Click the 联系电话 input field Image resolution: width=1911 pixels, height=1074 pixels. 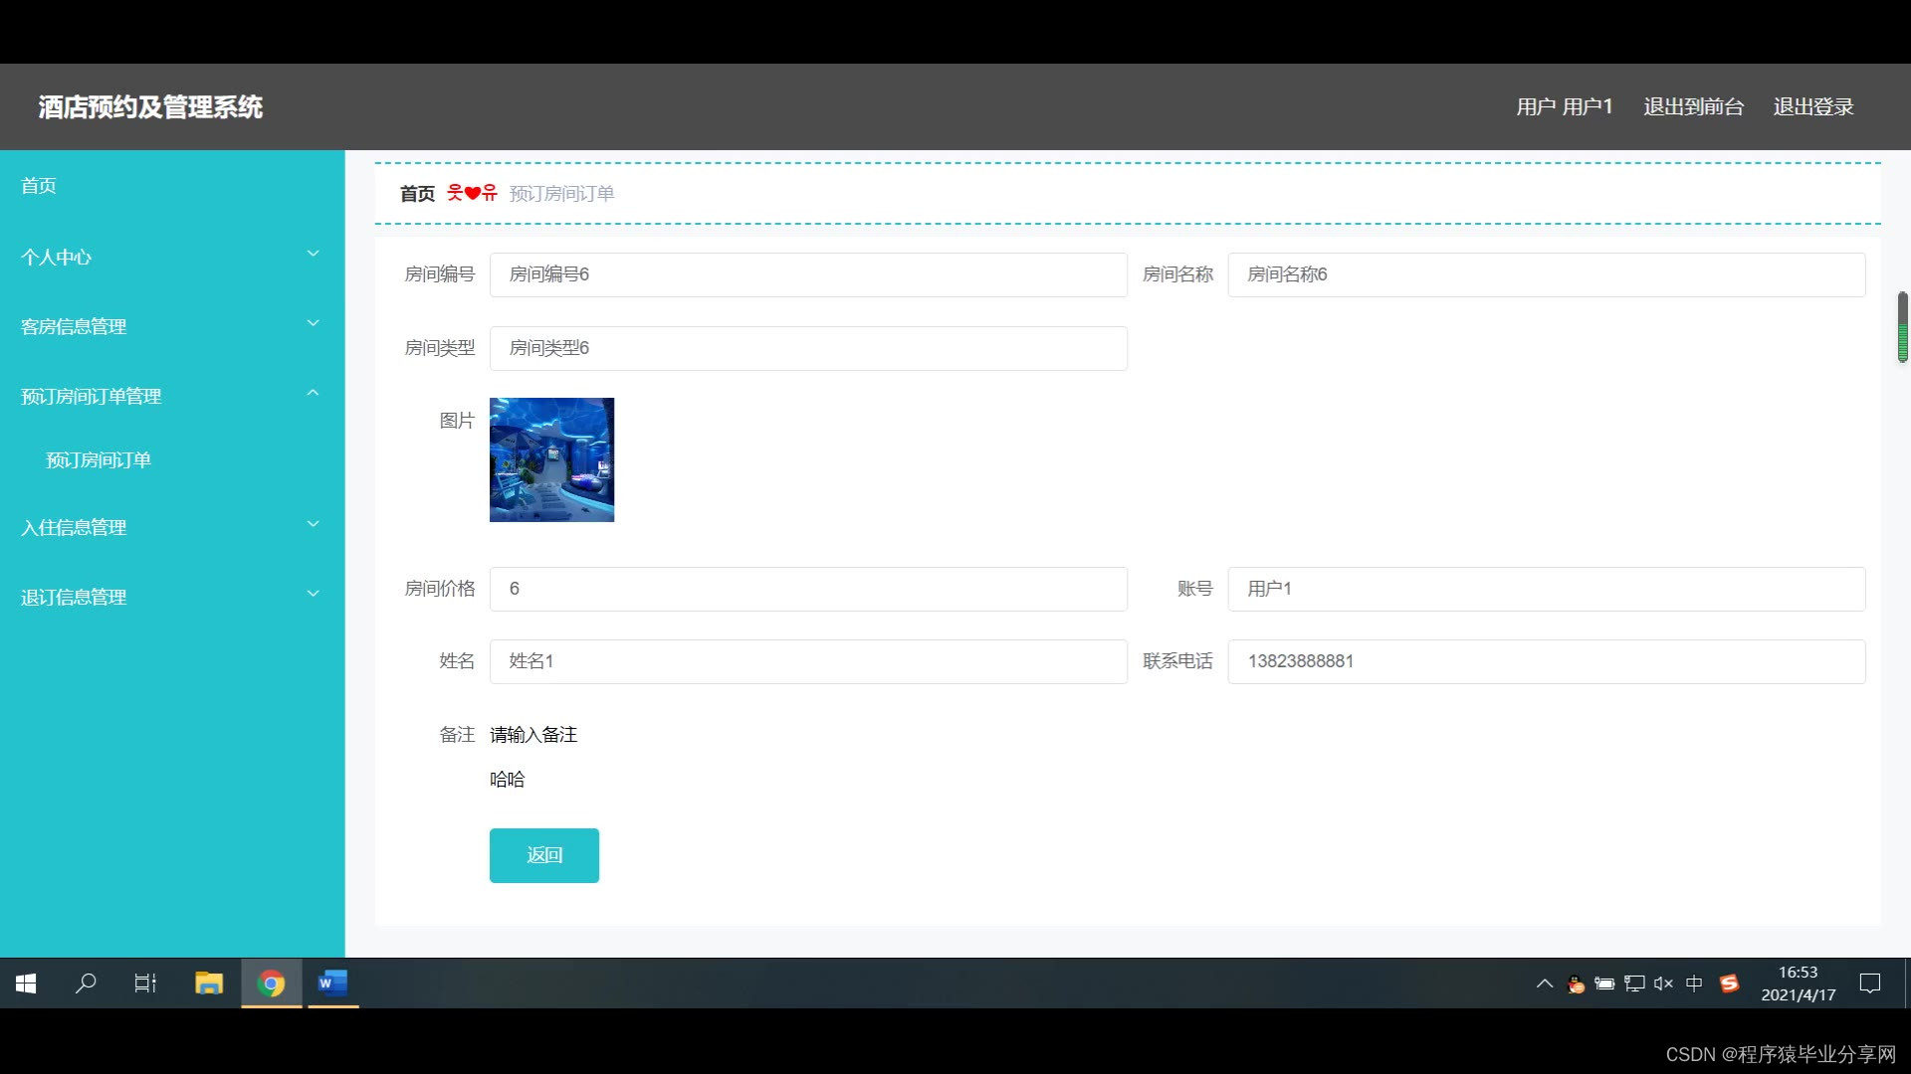pyautogui.click(x=1546, y=661)
